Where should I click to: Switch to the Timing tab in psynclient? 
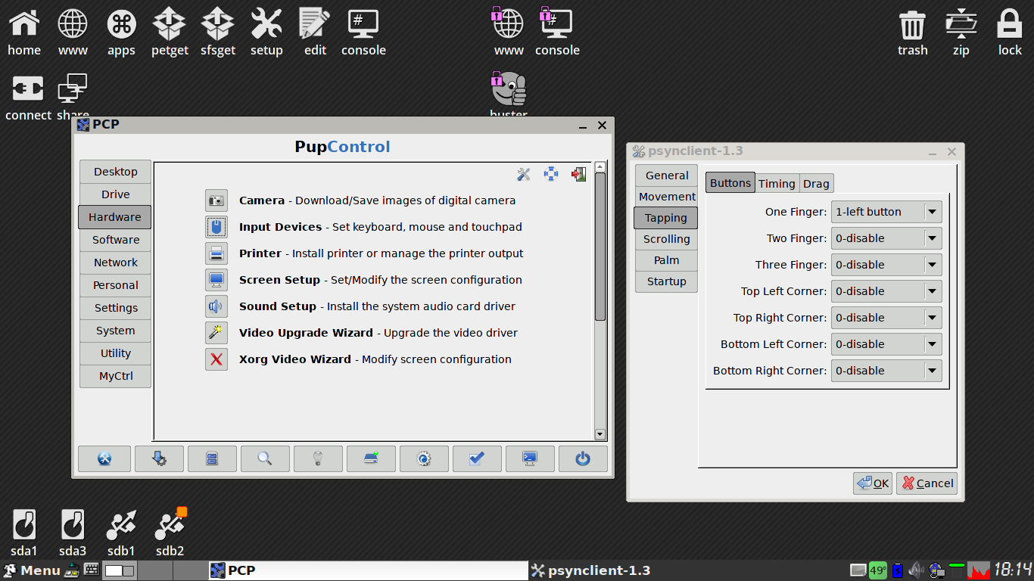click(x=777, y=184)
